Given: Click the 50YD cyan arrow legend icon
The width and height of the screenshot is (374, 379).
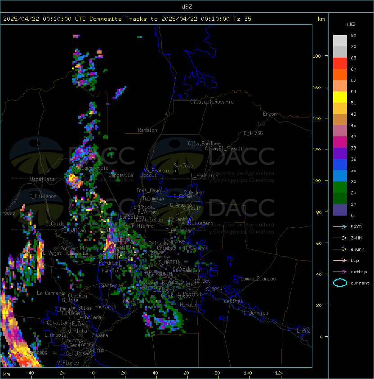Looking at the screenshot, I should (340, 226).
